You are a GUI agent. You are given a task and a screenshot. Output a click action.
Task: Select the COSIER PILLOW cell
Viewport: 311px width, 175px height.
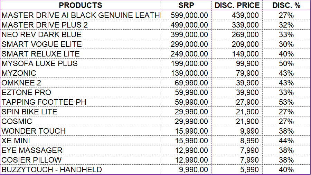[x=81, y=160]
